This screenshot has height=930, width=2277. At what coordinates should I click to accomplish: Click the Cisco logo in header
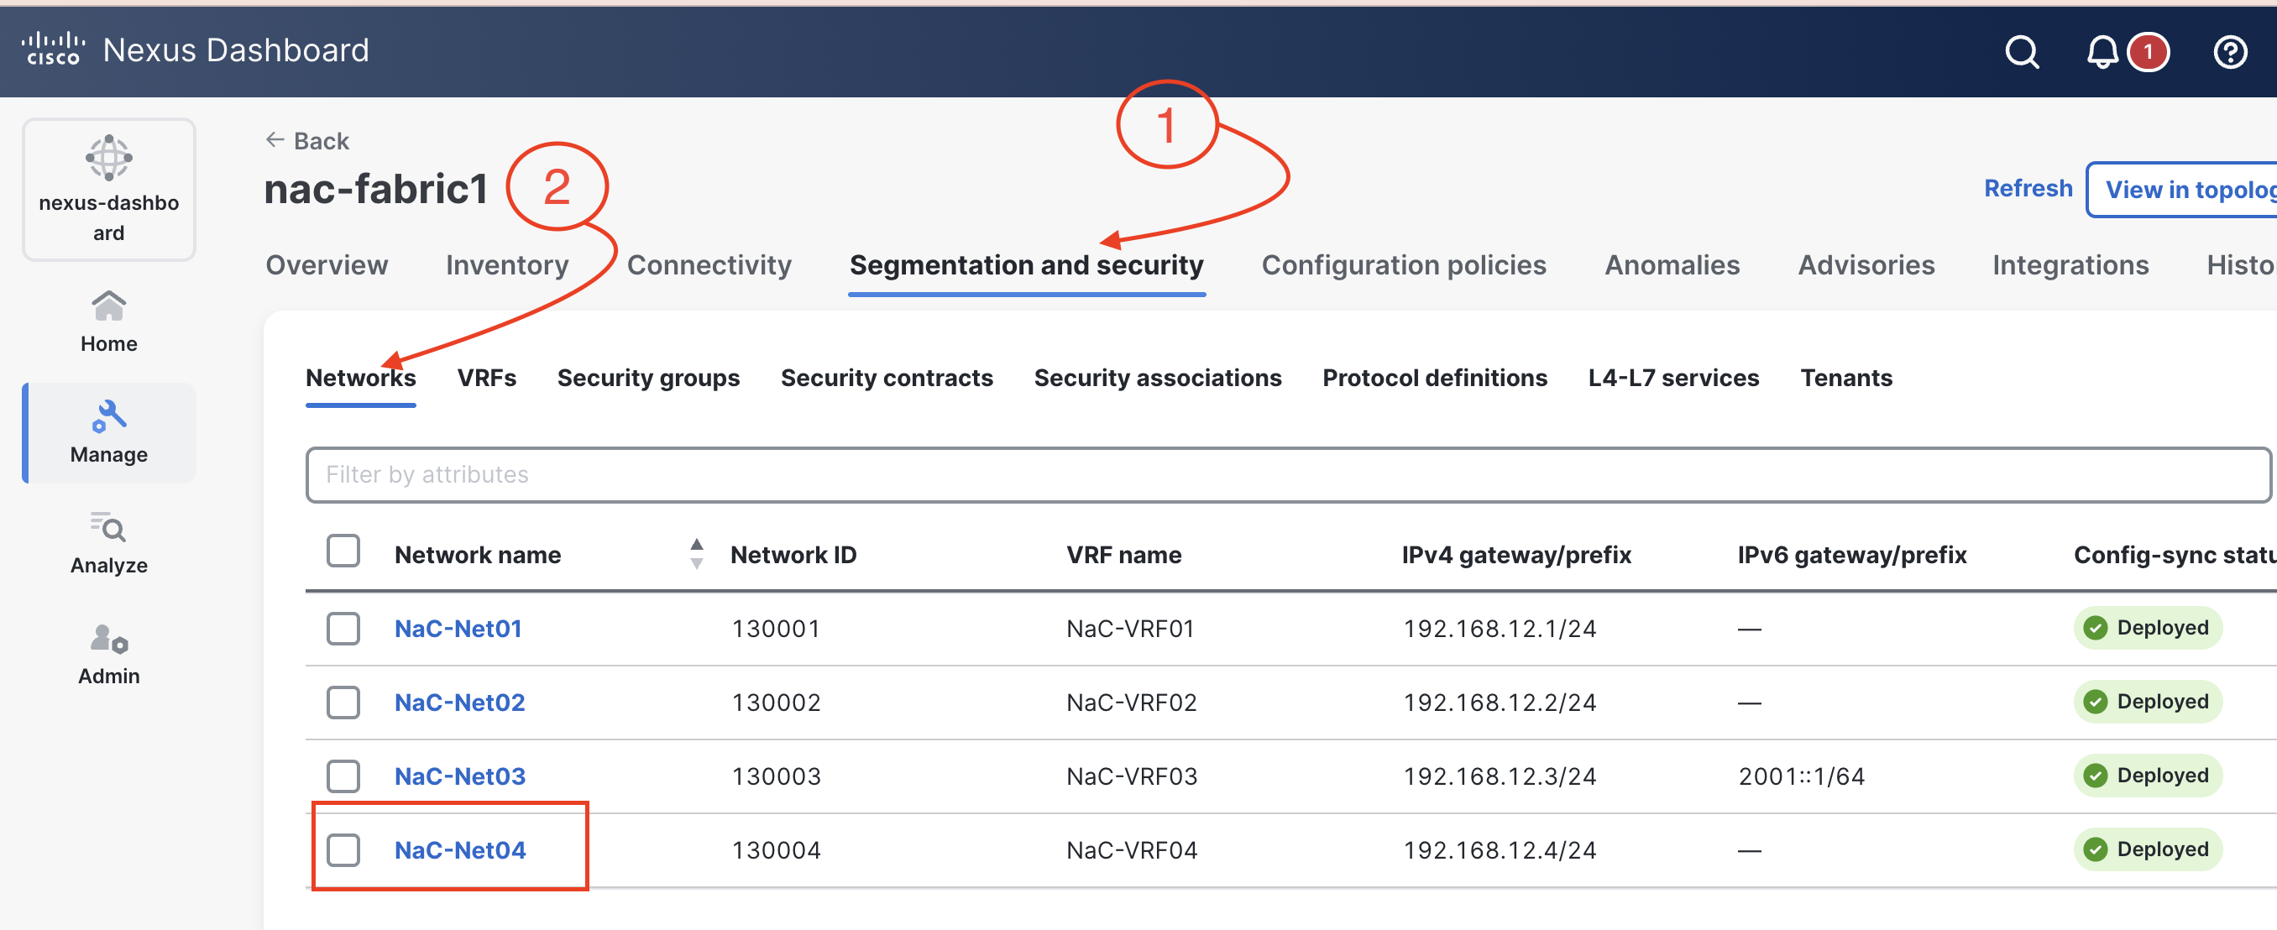53,49
